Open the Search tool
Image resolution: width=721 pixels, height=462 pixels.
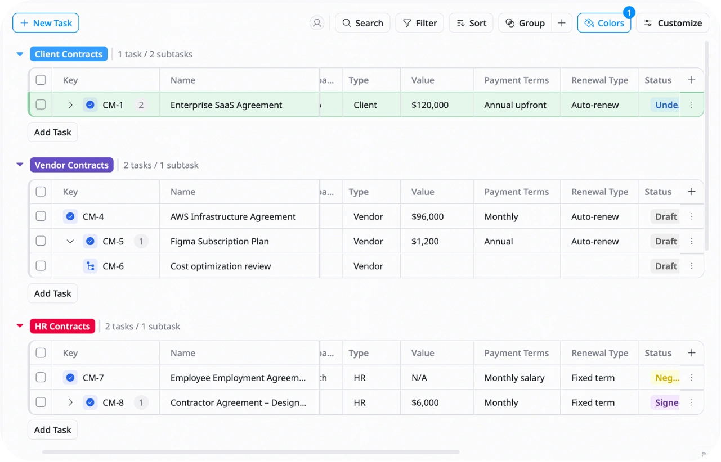pos(362,23)
